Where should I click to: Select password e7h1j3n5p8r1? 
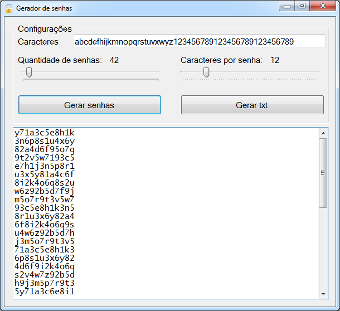[x=45, y=166]
